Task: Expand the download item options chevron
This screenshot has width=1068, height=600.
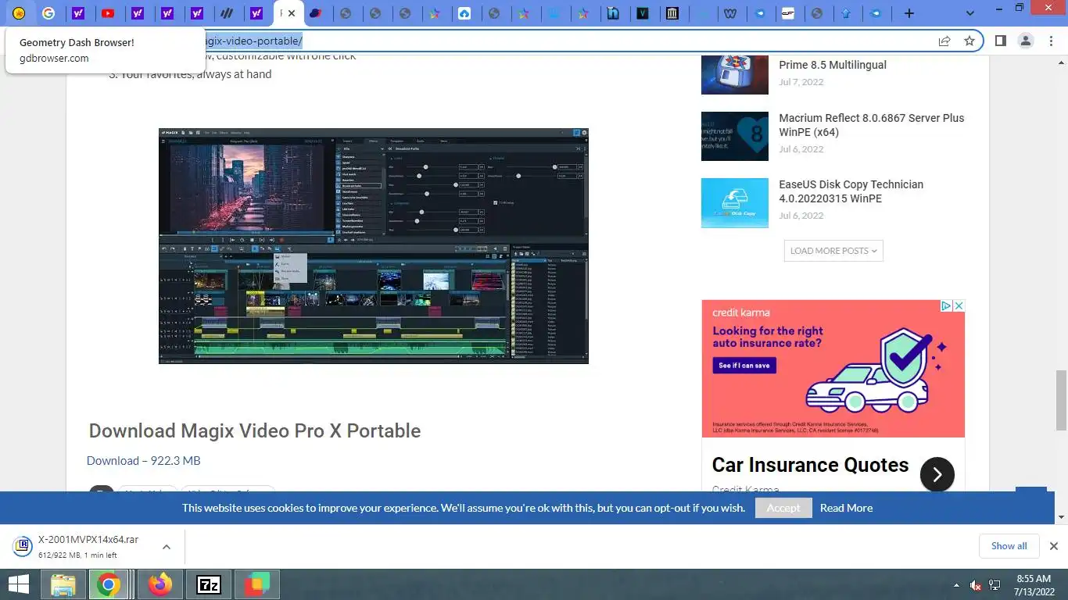Action: (x=167, y=547)
